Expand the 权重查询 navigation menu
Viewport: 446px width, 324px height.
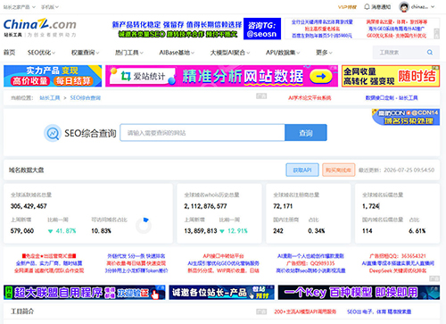(85, 53)
